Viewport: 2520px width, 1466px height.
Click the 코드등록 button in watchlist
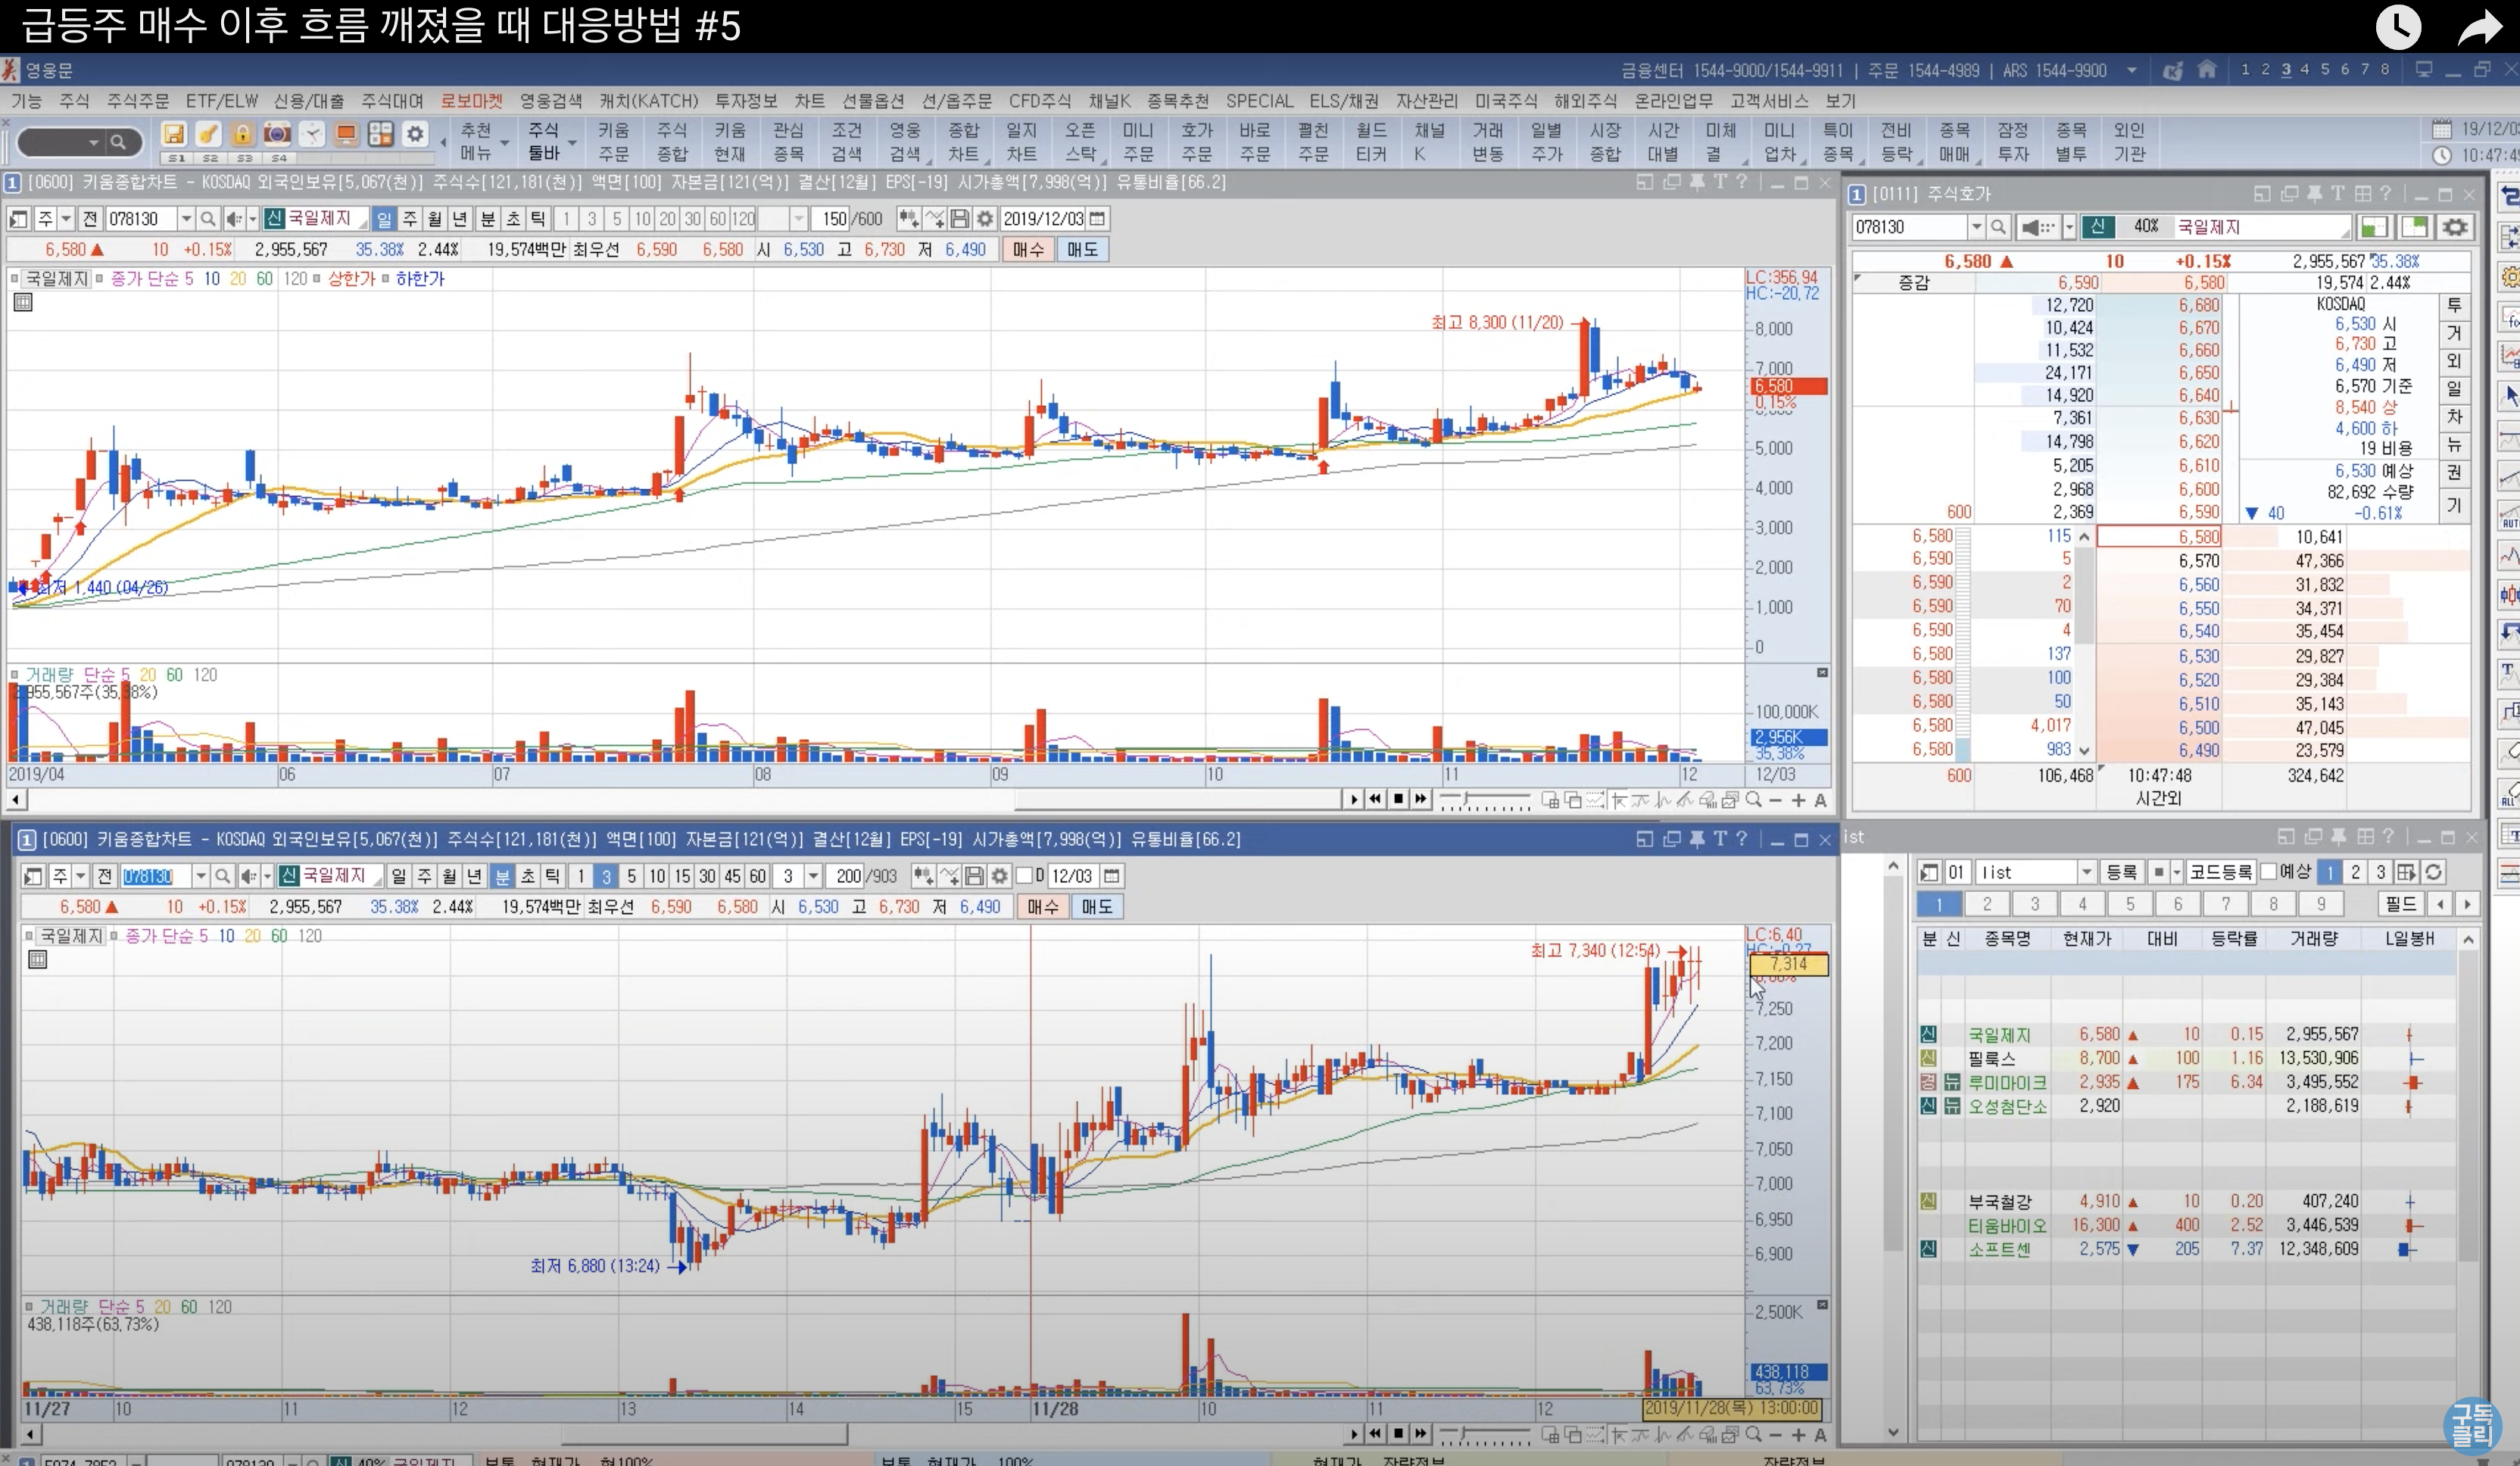pos(2220,872)
